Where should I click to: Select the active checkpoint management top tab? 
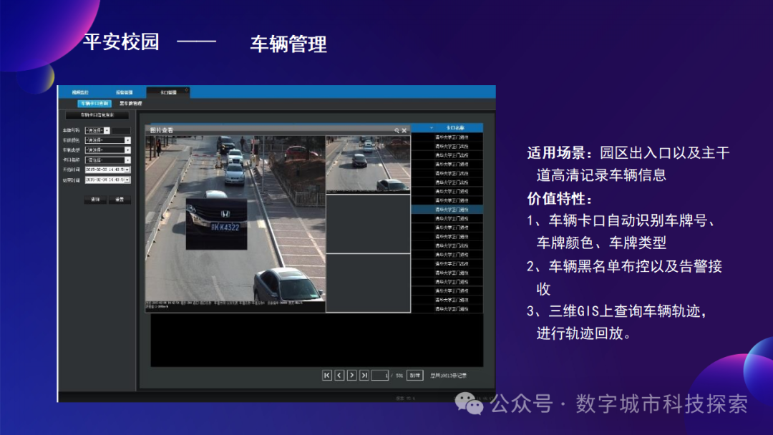(168, 92)
